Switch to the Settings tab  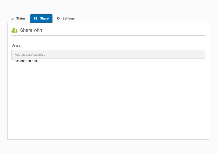coord(66,18)
